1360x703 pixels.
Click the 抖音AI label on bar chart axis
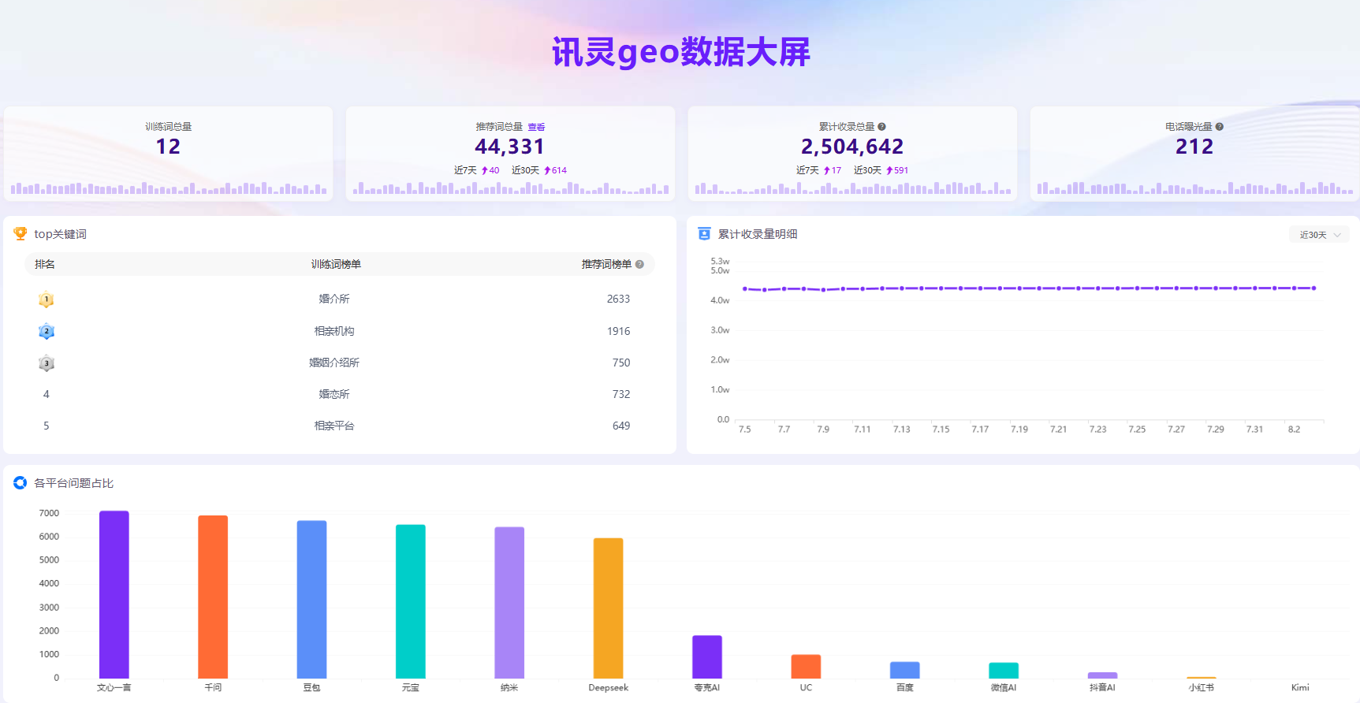(1102, 687)
